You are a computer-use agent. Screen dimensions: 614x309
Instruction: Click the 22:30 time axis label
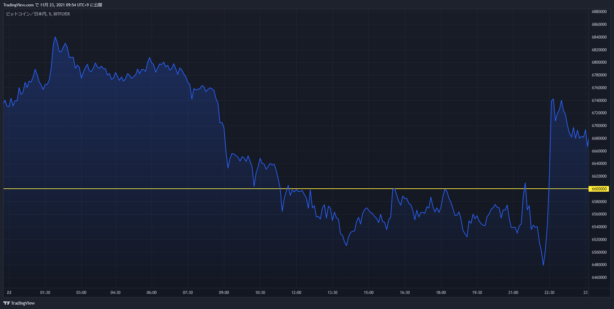[549, 293]
